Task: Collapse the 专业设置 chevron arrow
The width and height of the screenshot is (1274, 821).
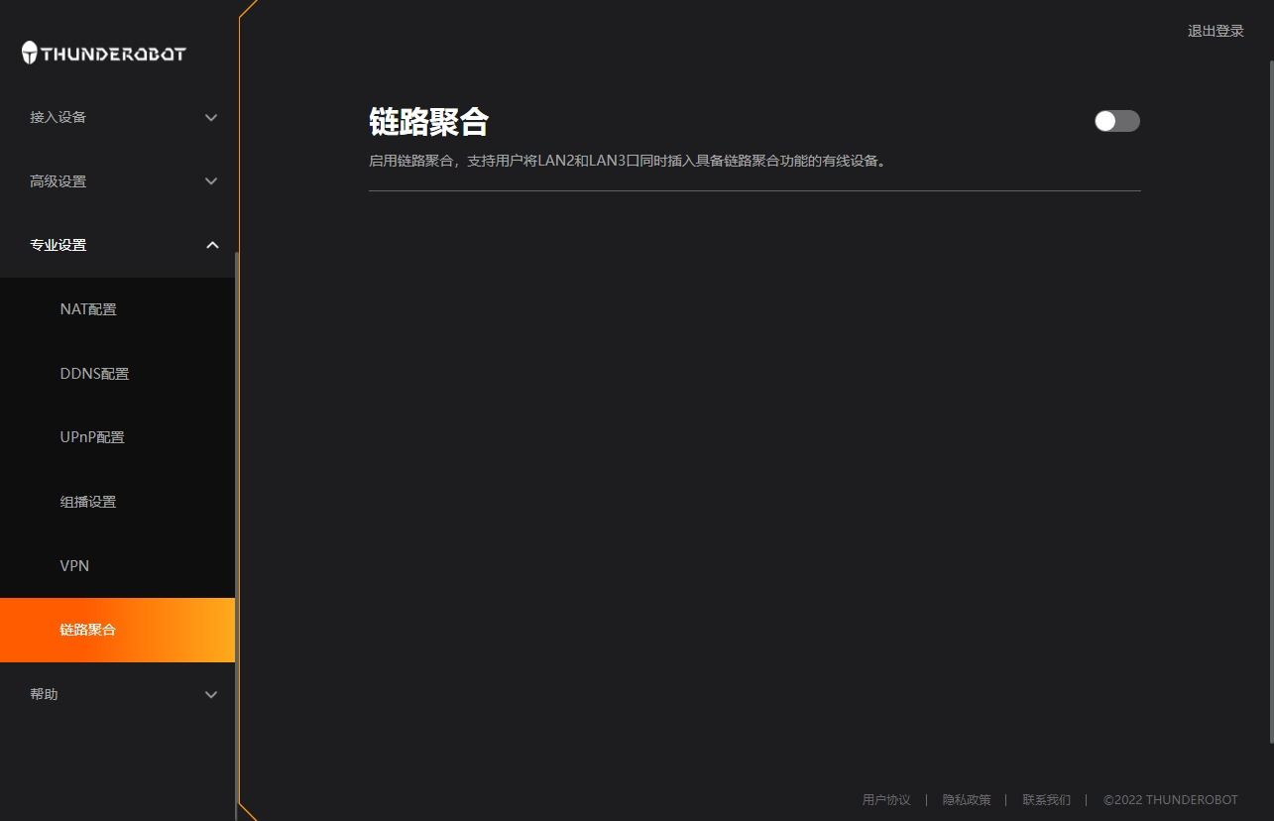Action: coord(211,245)
